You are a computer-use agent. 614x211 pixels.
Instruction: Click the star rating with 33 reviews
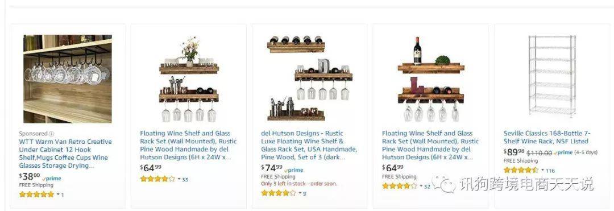click(157, 179)
